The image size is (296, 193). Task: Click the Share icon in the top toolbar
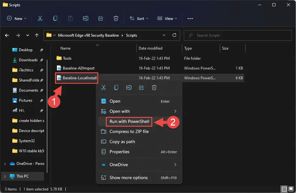[101, 18]
